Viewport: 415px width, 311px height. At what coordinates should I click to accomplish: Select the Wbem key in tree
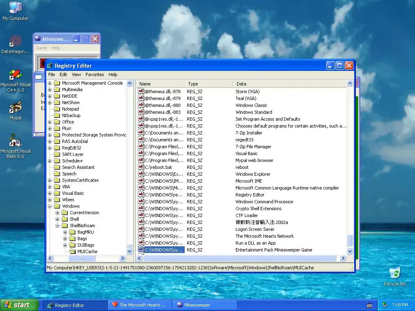point(68,200)
